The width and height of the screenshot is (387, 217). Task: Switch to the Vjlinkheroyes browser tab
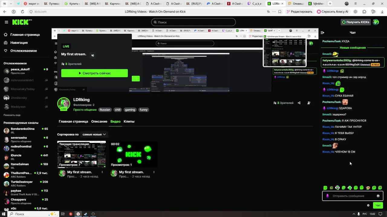tap(317, 4)
